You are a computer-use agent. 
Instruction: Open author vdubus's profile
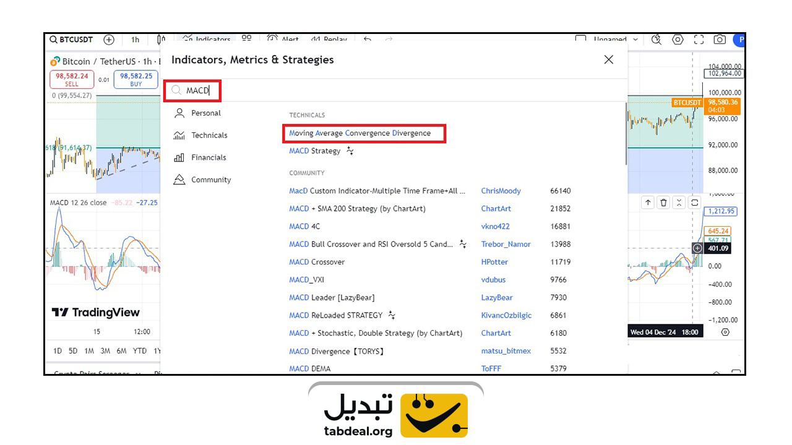point(494,279)
